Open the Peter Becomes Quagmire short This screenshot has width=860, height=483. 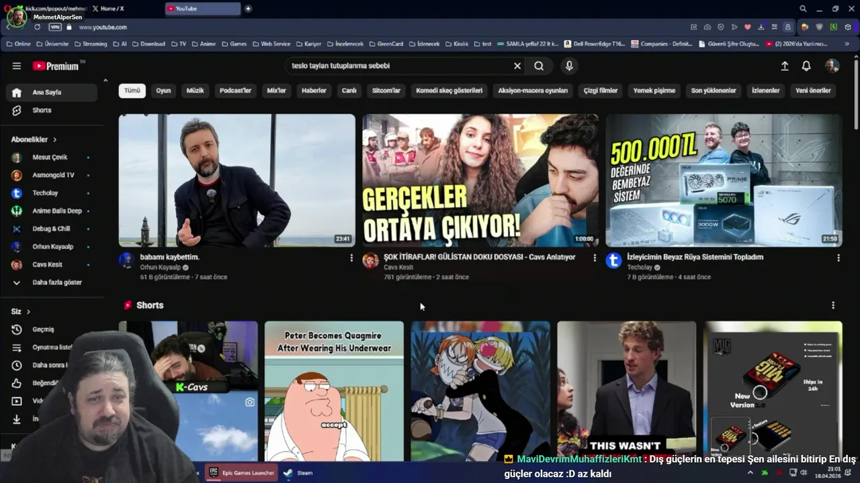[334, 391]
